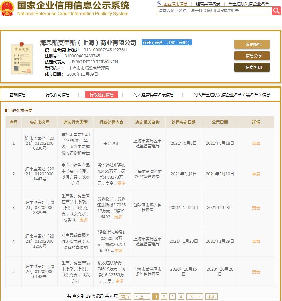Jump to pagination page 4
The width and height of the screenshot is (282, 301).
(181, 297)
